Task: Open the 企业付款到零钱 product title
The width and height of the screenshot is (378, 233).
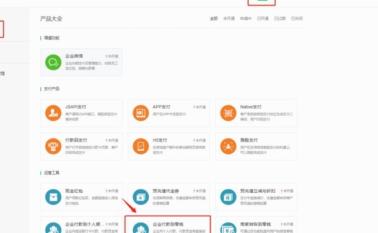Action: click(168, 224)
